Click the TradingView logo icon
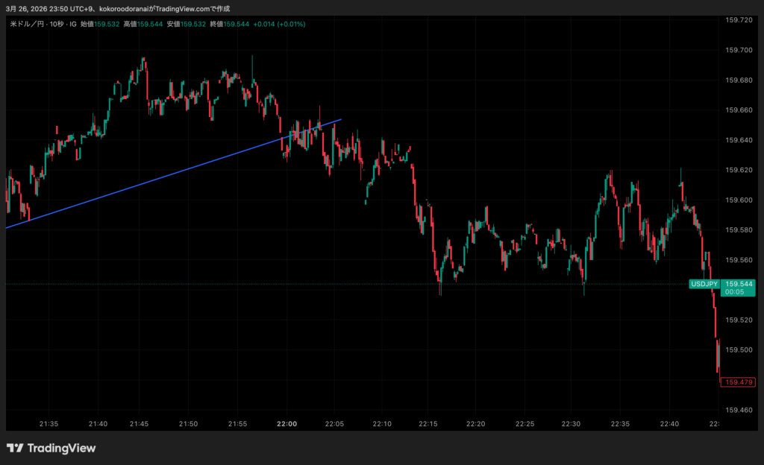The height and width of the screenshot is (465, 764). pos(15,448)
